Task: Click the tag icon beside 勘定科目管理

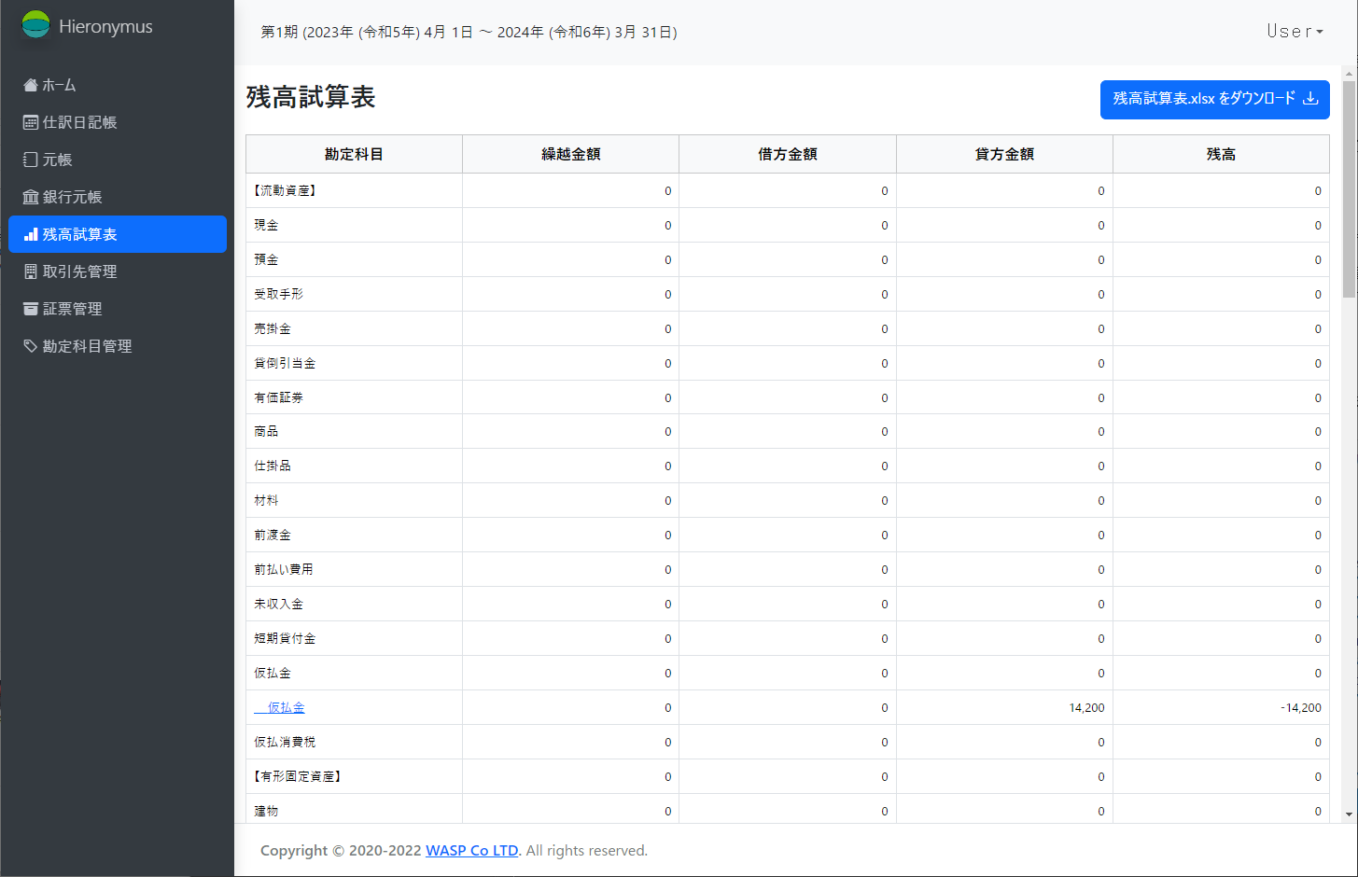Action: [x=31, y=346]
